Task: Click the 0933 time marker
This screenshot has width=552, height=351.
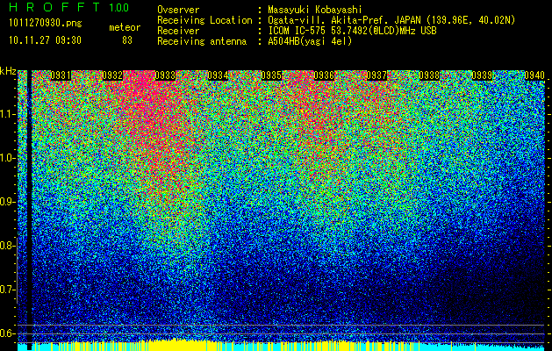Action: [x=165, y=75]
